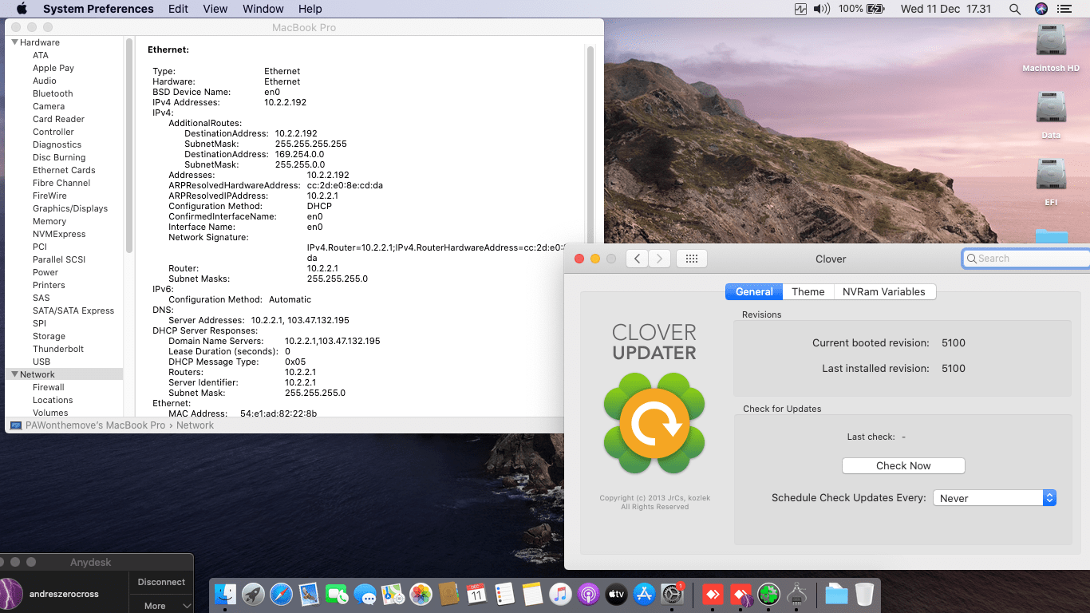
Task: Open the App Store from Dock
Action: tap(644, 595)
